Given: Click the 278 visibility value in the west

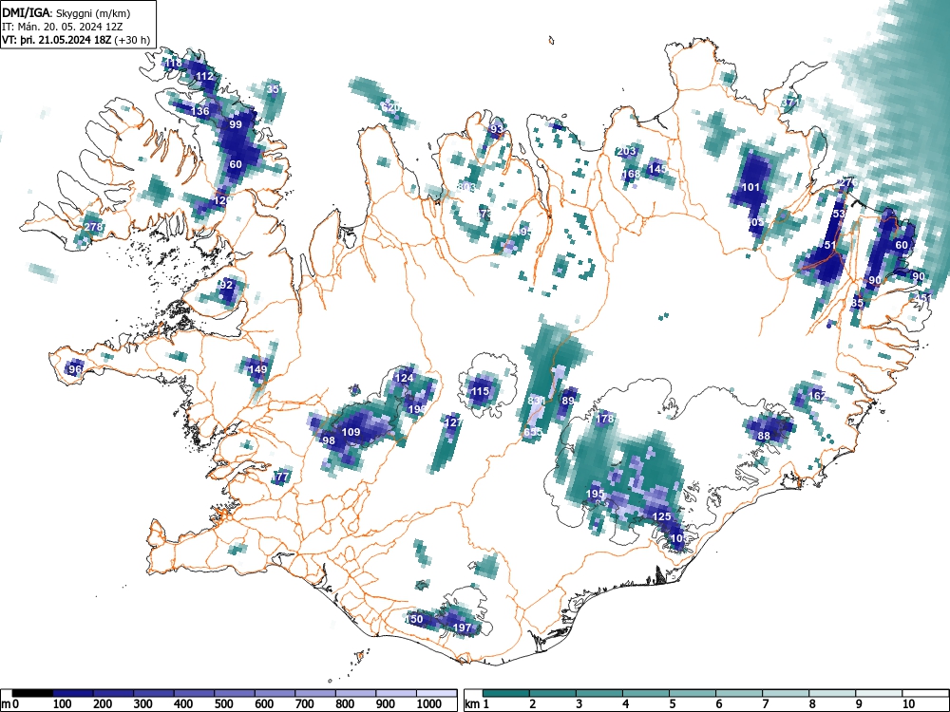Looking at the screenshot, I should point(93,228).
